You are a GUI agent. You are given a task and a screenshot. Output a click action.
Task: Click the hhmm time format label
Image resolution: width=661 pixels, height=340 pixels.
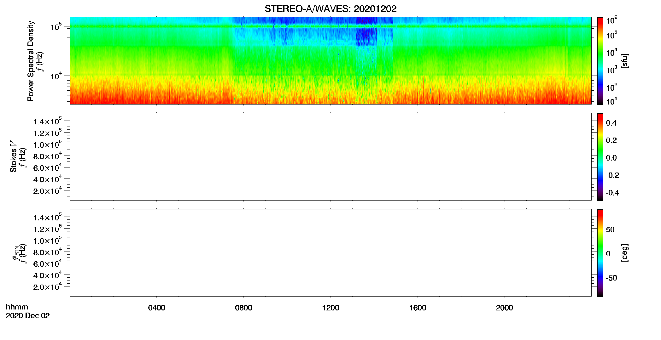pos(17,307)
